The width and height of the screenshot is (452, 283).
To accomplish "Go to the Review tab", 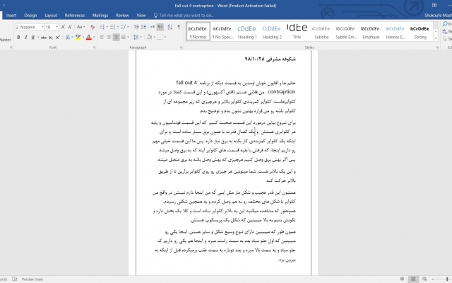I will tap(122, 16).
